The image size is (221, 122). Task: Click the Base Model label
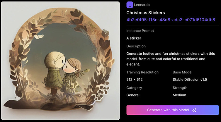pyautogui.click(x=182, y=72)
